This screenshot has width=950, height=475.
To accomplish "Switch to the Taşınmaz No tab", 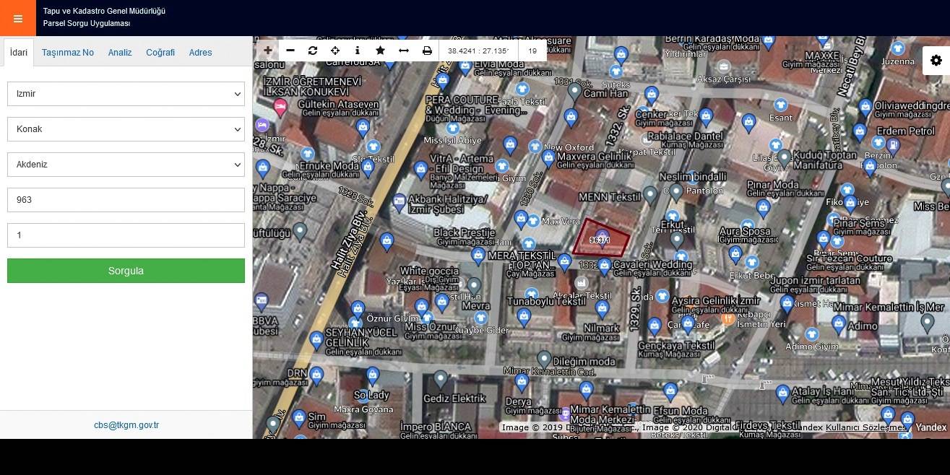I will click(68, 53).
